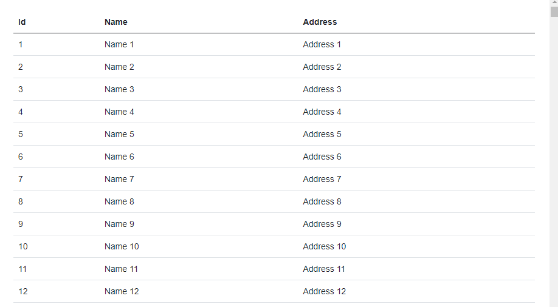This screenshot has width=558, height=307.
Task: Click the Address 12 cell
Action: pos(324,291)
